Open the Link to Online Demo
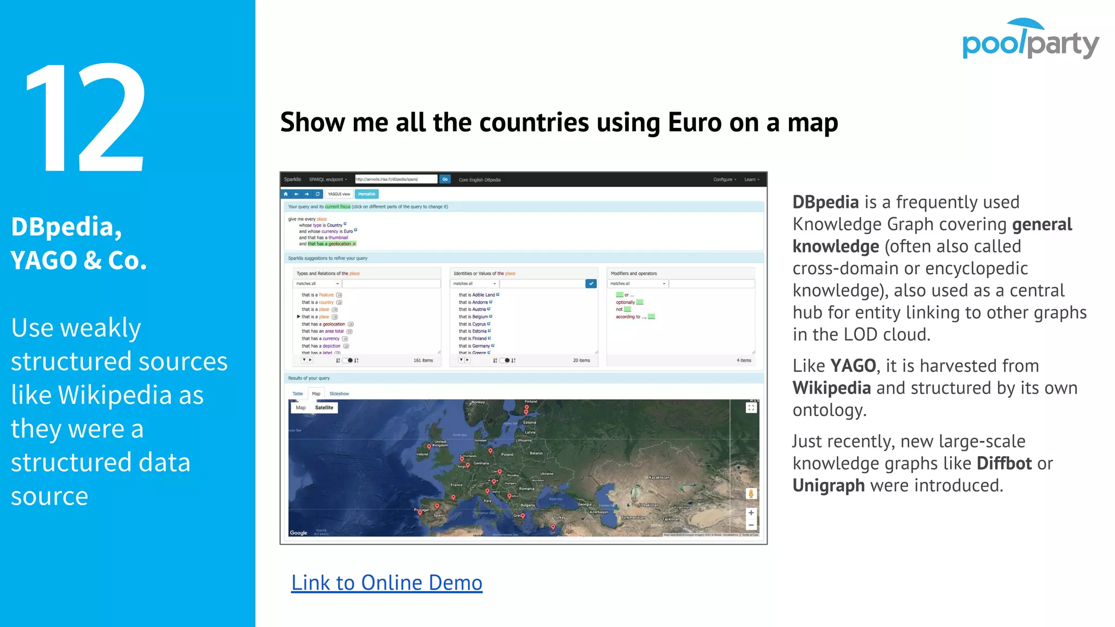This screenshot has width=1115, height=627. (x=387, y=582)
